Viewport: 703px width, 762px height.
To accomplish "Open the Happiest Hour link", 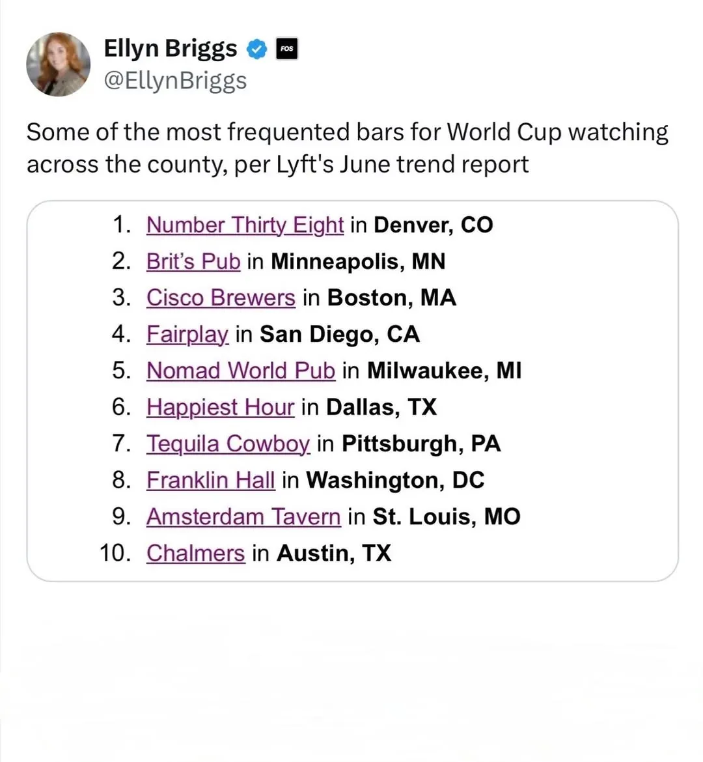I will pos(220,407).
